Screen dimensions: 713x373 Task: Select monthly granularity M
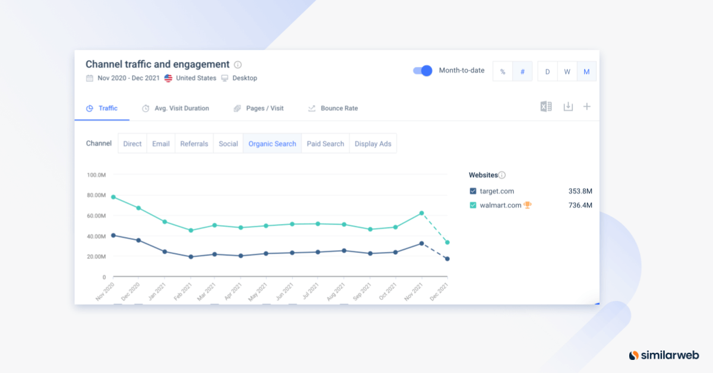point(586,71)
